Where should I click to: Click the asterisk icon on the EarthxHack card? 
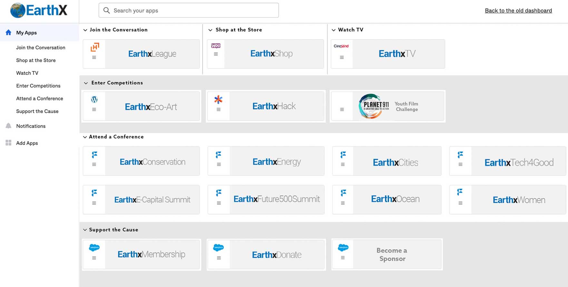[x=219, y=99]
